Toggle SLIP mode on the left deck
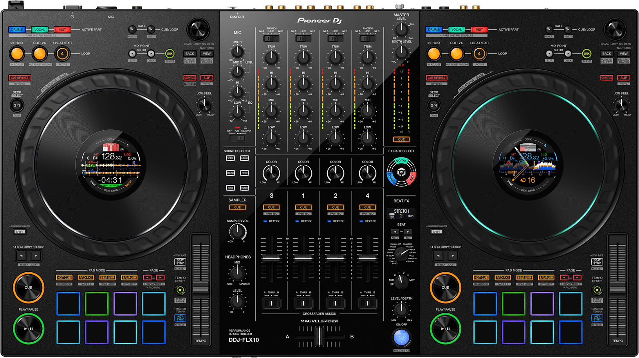 click(207, 78)
